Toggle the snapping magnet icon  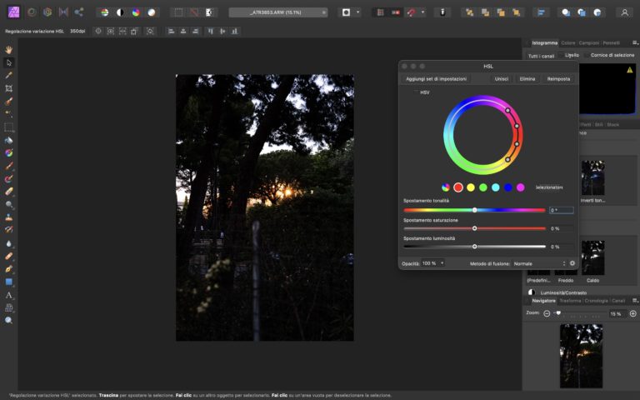click(411, 12)
